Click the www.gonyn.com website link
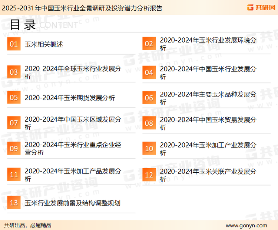This screenshot has height=230, width=278. (x=246, y=225)
